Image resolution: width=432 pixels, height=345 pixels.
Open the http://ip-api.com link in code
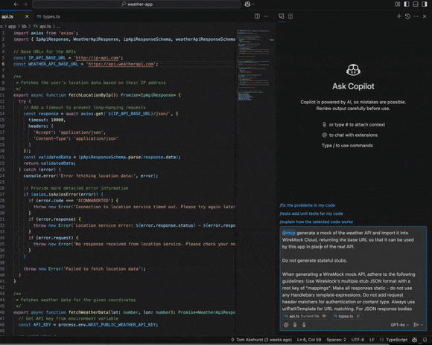[97, 58]
